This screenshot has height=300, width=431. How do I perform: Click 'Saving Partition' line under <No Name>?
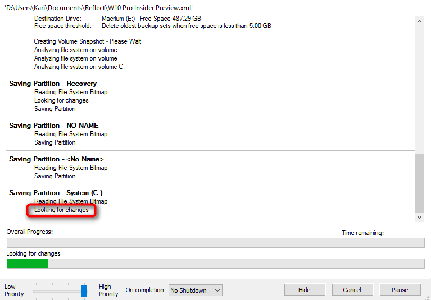point(55,176)
